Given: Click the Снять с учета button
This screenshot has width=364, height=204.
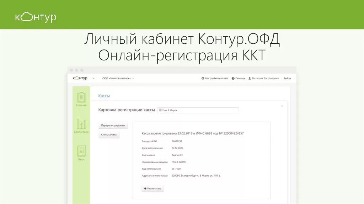Looking at the screenshot, I should 109,135.
